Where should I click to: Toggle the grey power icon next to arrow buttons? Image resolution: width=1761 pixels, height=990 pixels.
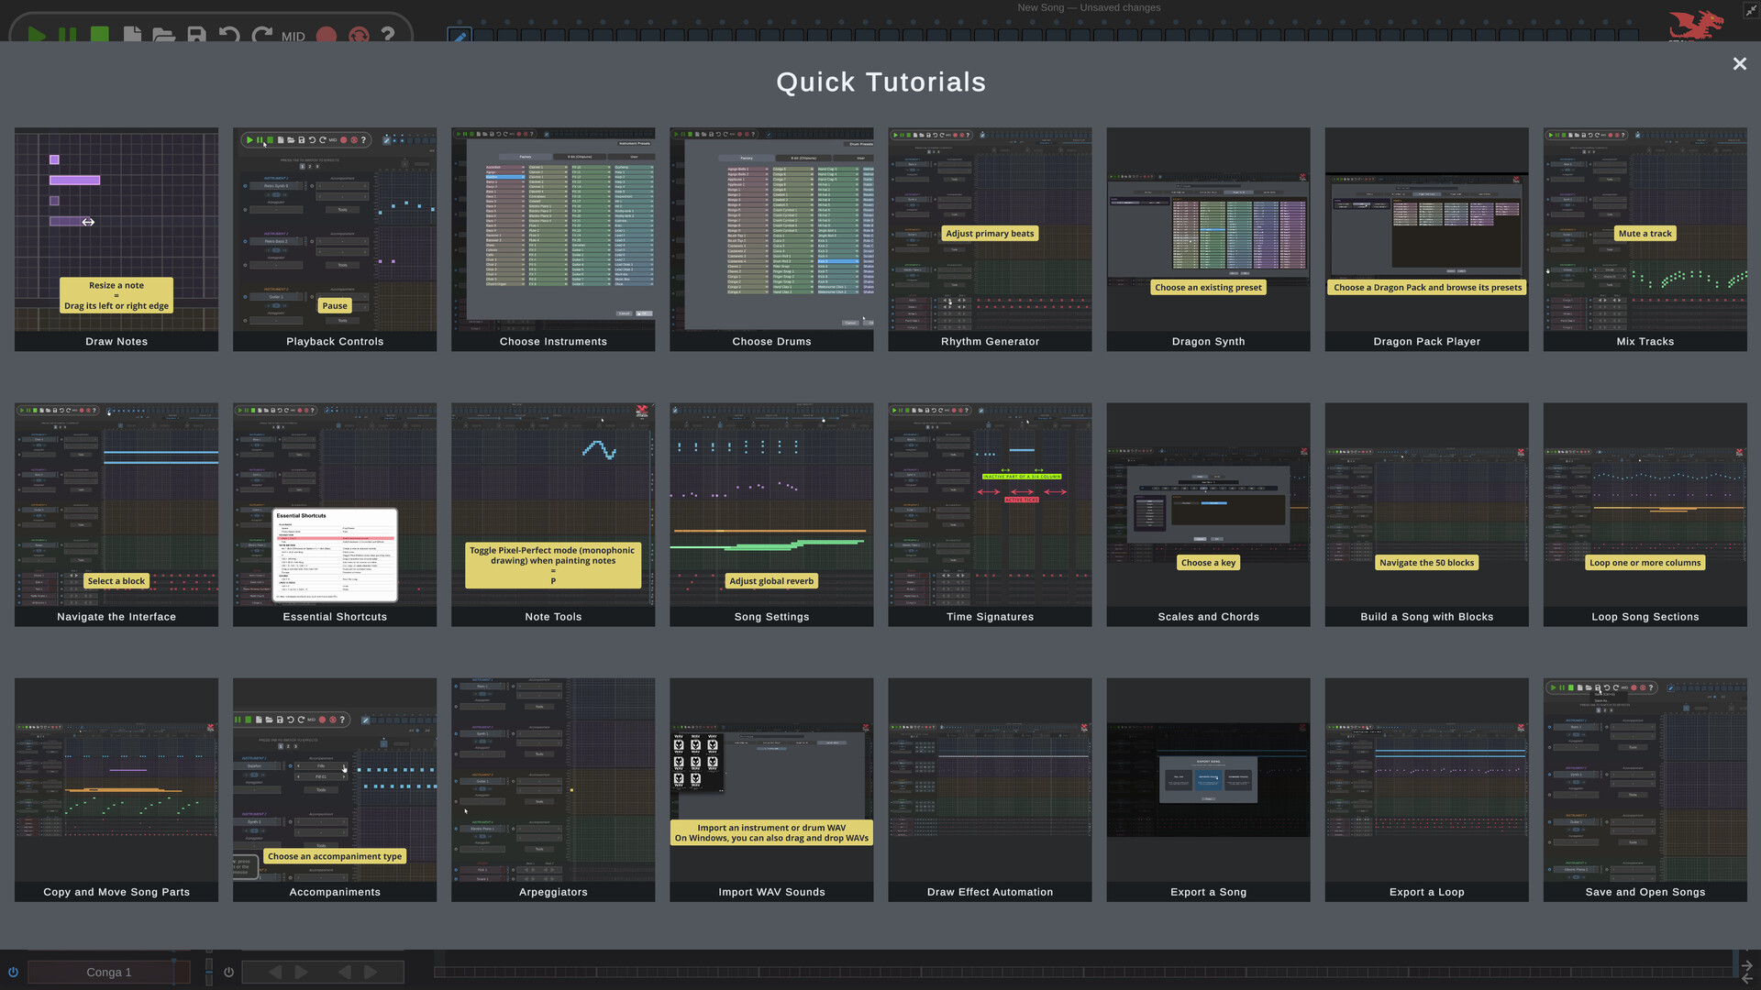228,973
